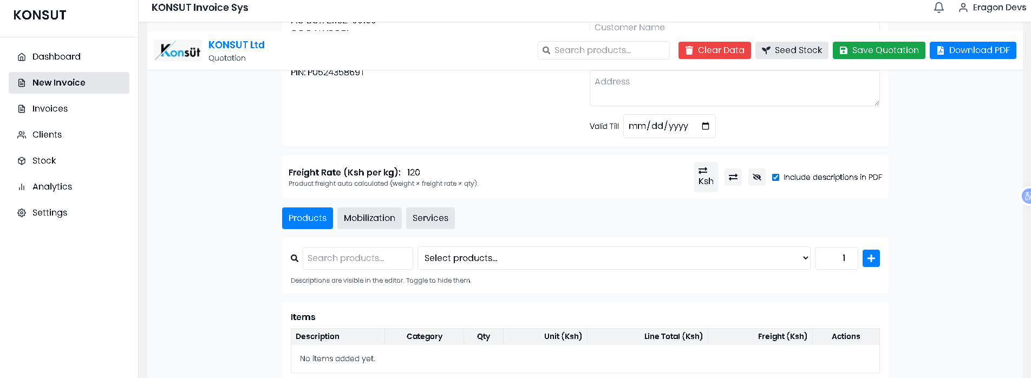Switch to the Products tab

(308, 218)
